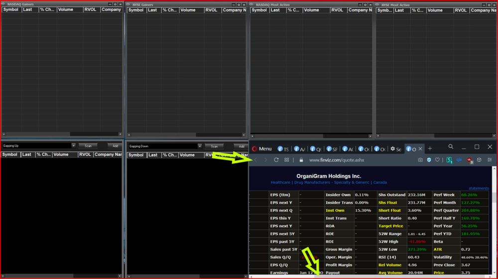The image size is (498, 279).
Task: Click eye icon in NASDAQ Most Active
Action: pos(251,4)
